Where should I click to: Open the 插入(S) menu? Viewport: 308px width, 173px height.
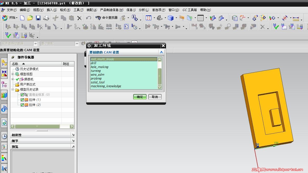(52, 10)
